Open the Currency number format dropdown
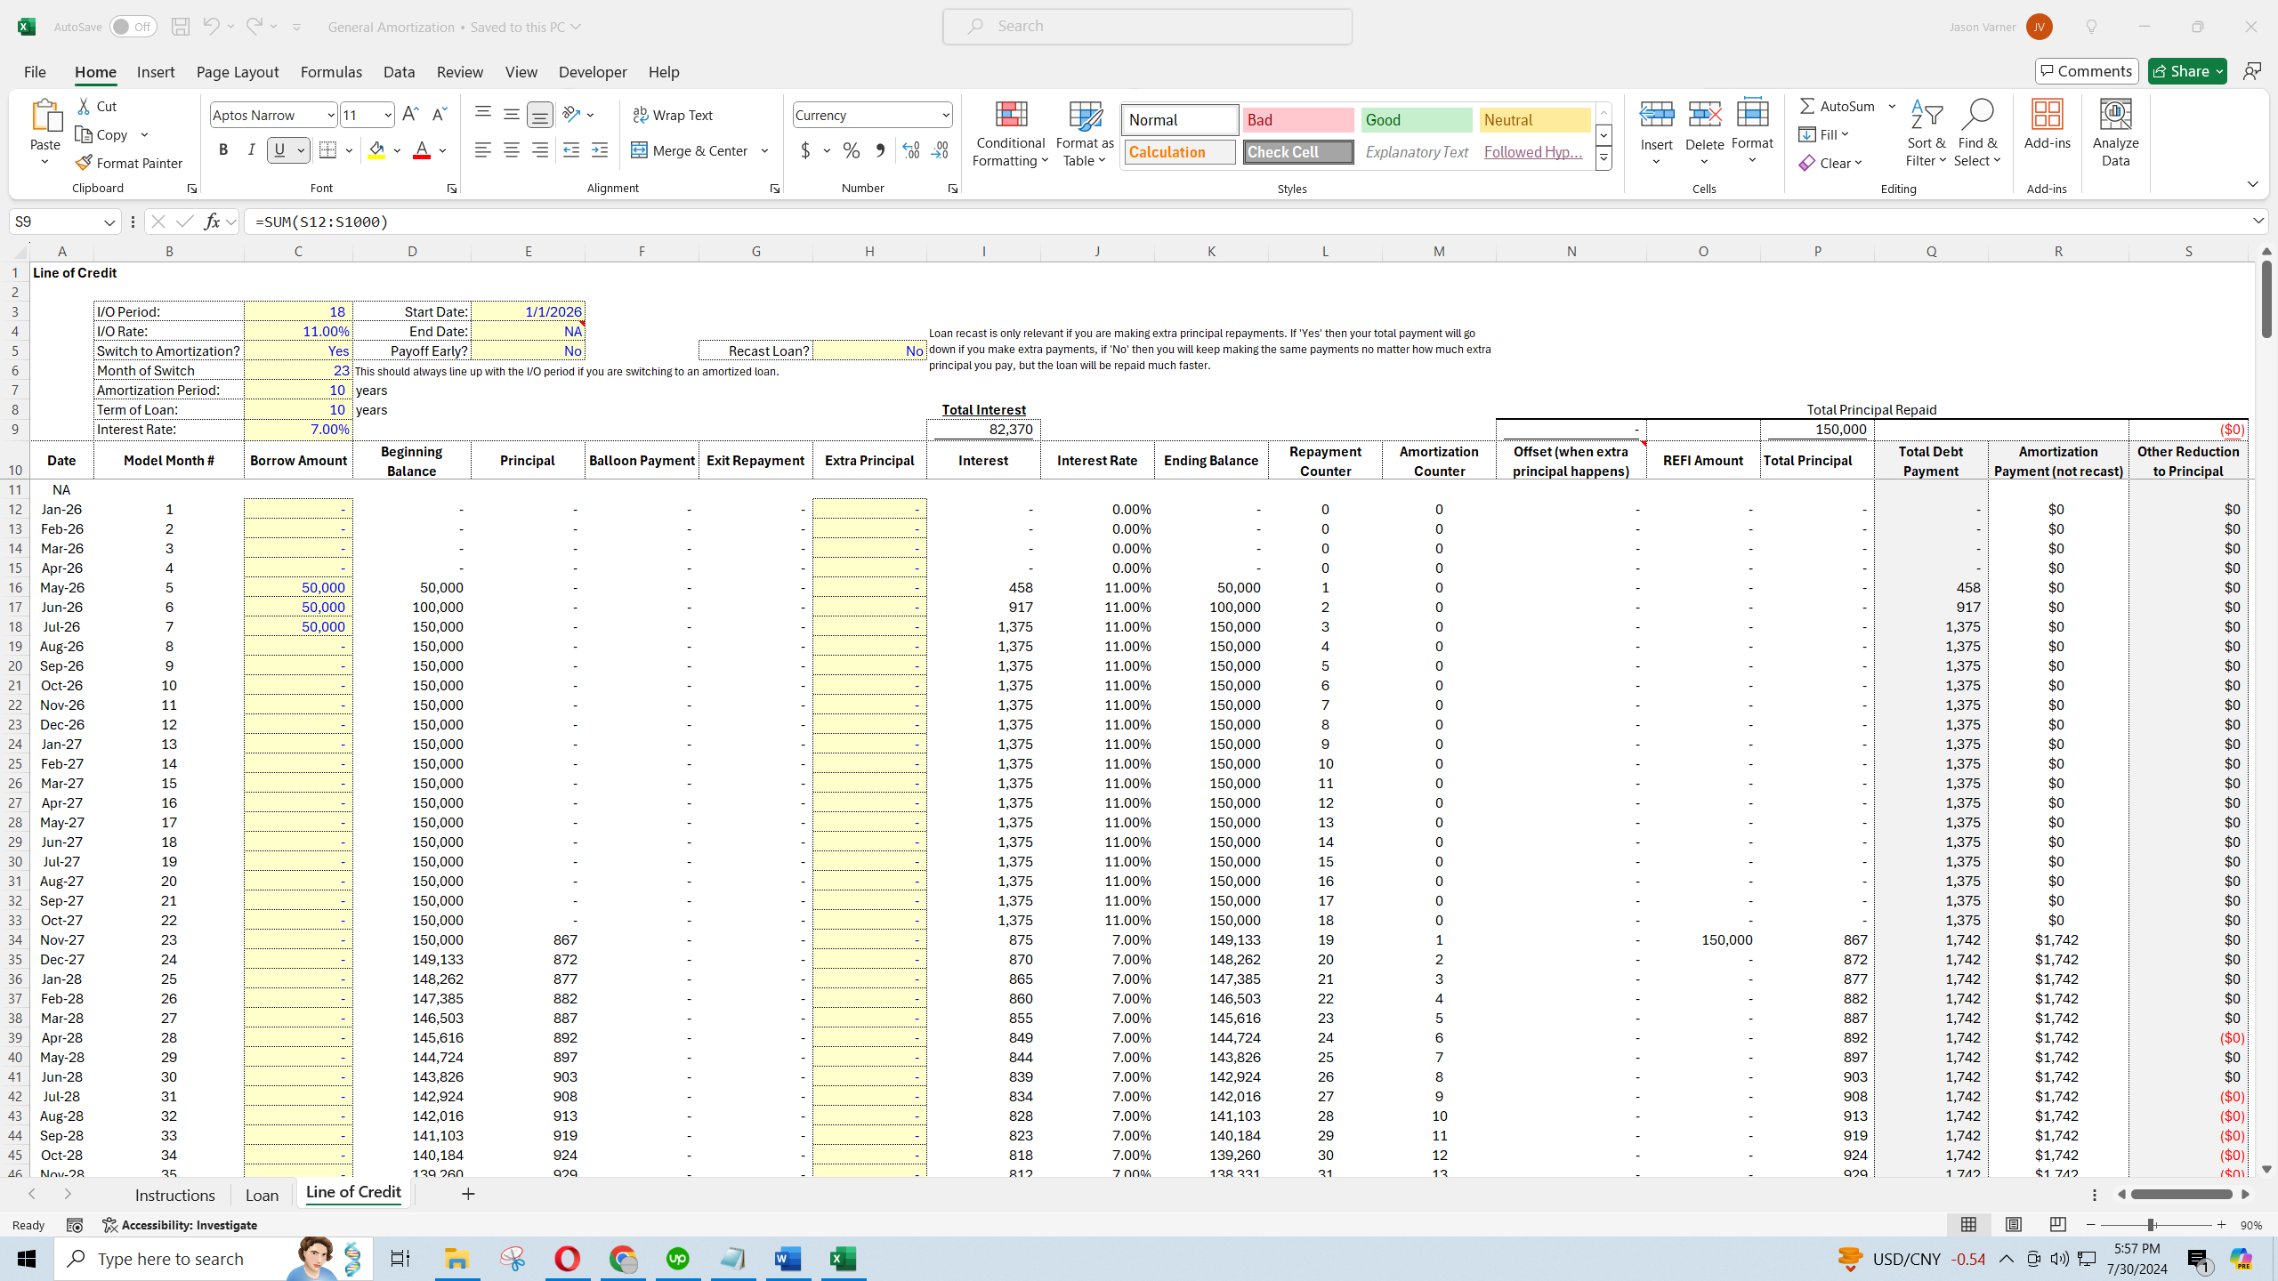Screen dimensions: 2278x1281 [945, 115]
